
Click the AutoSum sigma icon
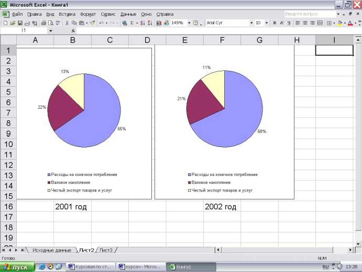point(132,23)
